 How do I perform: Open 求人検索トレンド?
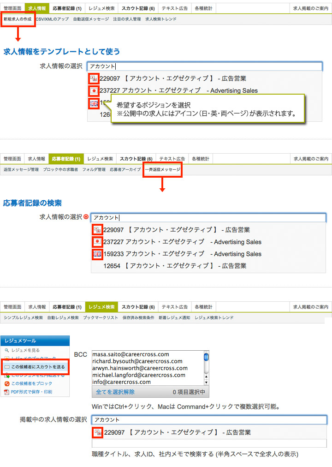click(161, 19)
